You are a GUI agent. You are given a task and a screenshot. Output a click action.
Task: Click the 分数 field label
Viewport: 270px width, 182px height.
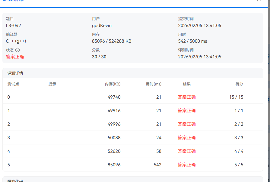[x=96, y=50]
